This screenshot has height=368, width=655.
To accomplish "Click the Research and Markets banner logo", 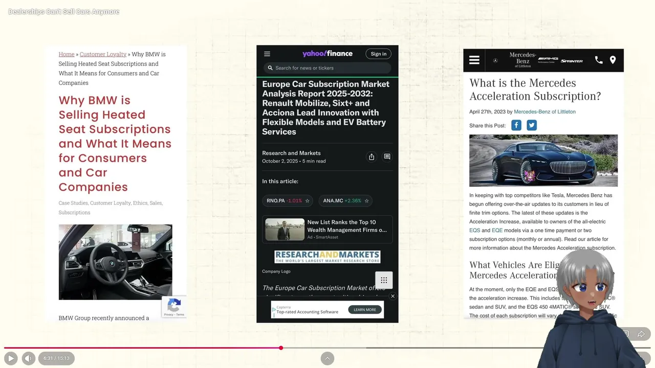I will click(x=327, y=257).
